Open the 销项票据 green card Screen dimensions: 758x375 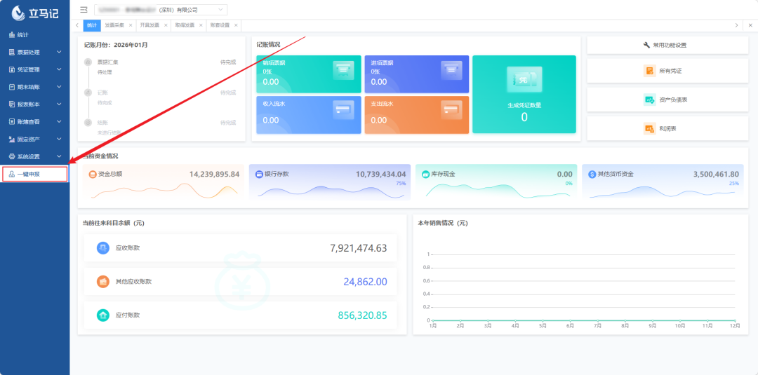[309, 74]
